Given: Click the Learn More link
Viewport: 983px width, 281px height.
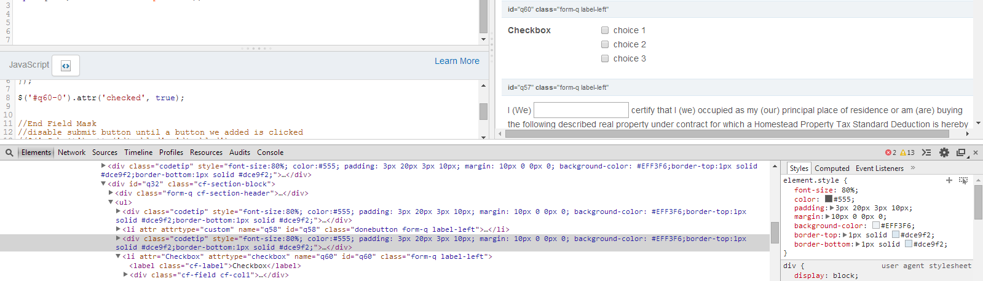Looking at the screenshot, I should click(x=457, y=61).
